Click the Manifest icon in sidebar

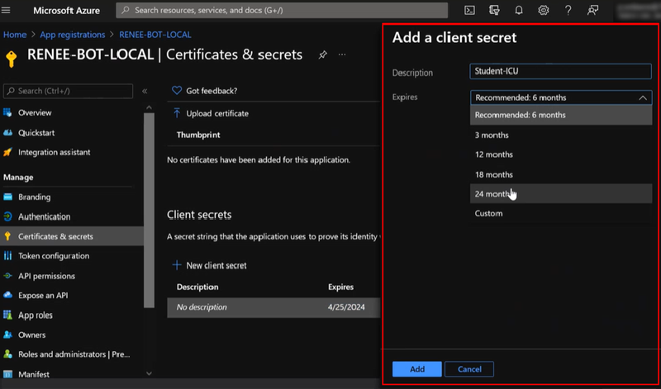[7, 374]
